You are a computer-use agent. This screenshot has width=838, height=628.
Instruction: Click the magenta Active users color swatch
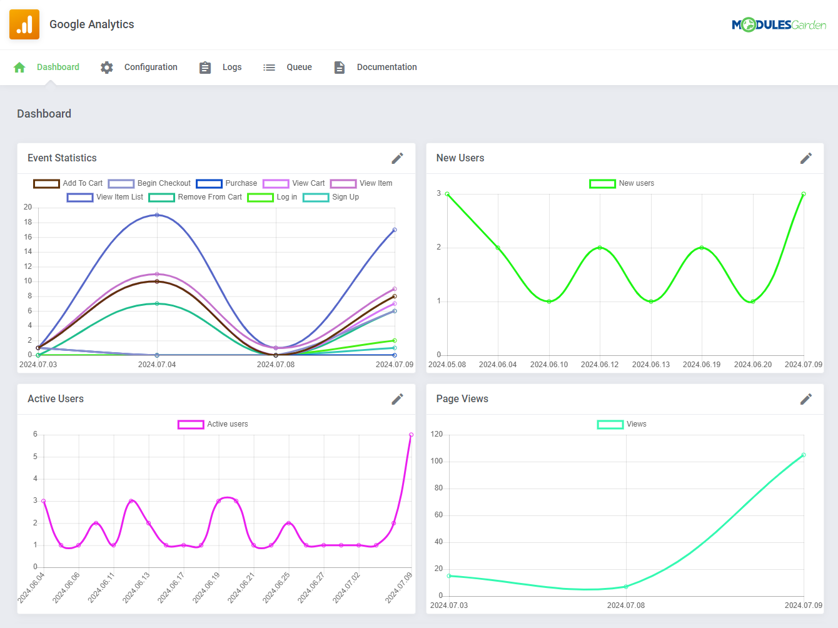coord(190,424)
